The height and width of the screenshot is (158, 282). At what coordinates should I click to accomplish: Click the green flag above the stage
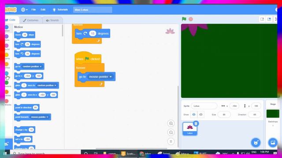[x=184, y=19]
